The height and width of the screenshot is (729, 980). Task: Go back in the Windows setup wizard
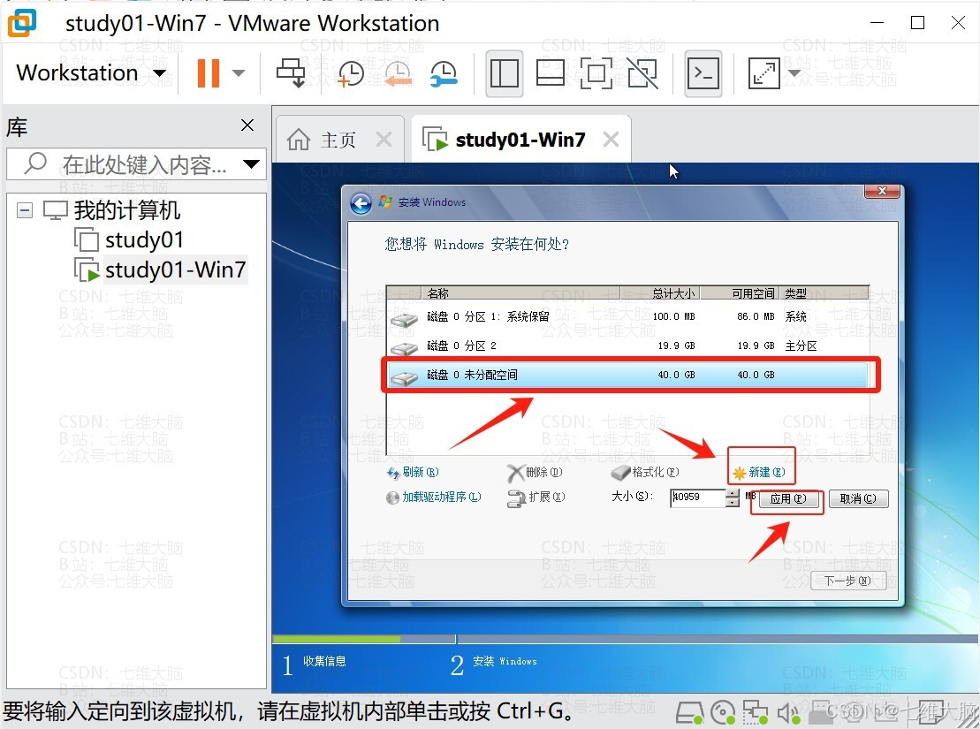tap(361, 203)
